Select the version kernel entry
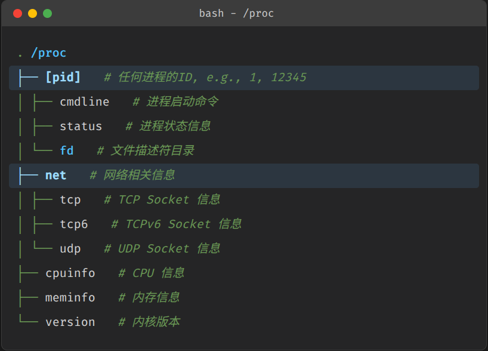The image size is (488, 351). point(70,322)
